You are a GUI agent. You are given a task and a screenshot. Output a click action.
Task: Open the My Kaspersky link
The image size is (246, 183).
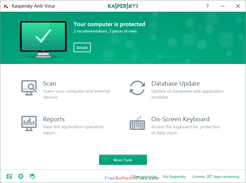point(174,177)
